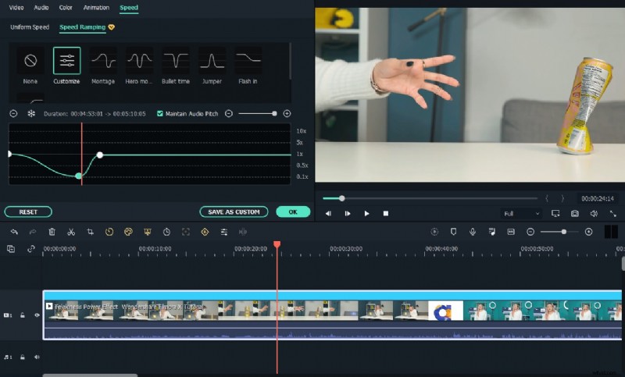
Task: Zoom out the speed graph
Action: point(229,114)
